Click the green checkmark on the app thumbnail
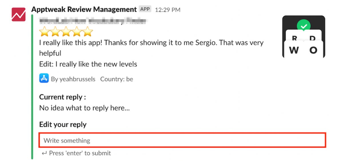 click(304, 26)
